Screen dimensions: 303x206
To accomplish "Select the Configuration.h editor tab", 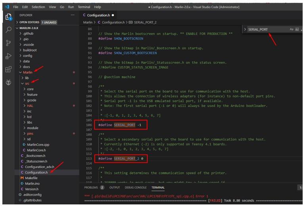I will coord(98,15).
